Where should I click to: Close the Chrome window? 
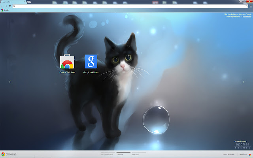point(249,1)
